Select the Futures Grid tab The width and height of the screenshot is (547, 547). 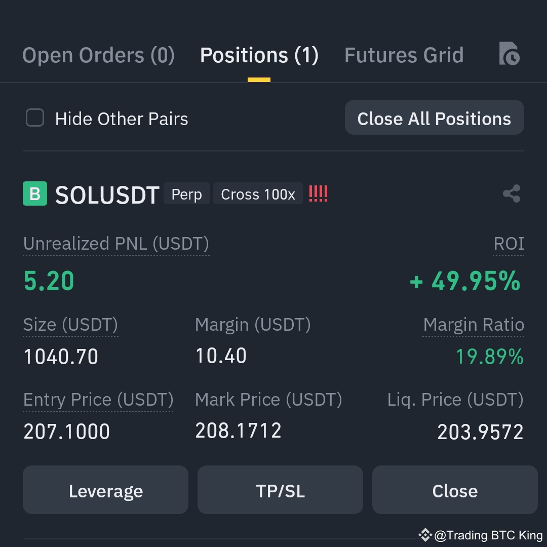404,55
